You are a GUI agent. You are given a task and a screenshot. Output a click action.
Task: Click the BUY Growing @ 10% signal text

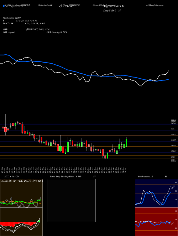pyautogui.click(x=57, y=32)
